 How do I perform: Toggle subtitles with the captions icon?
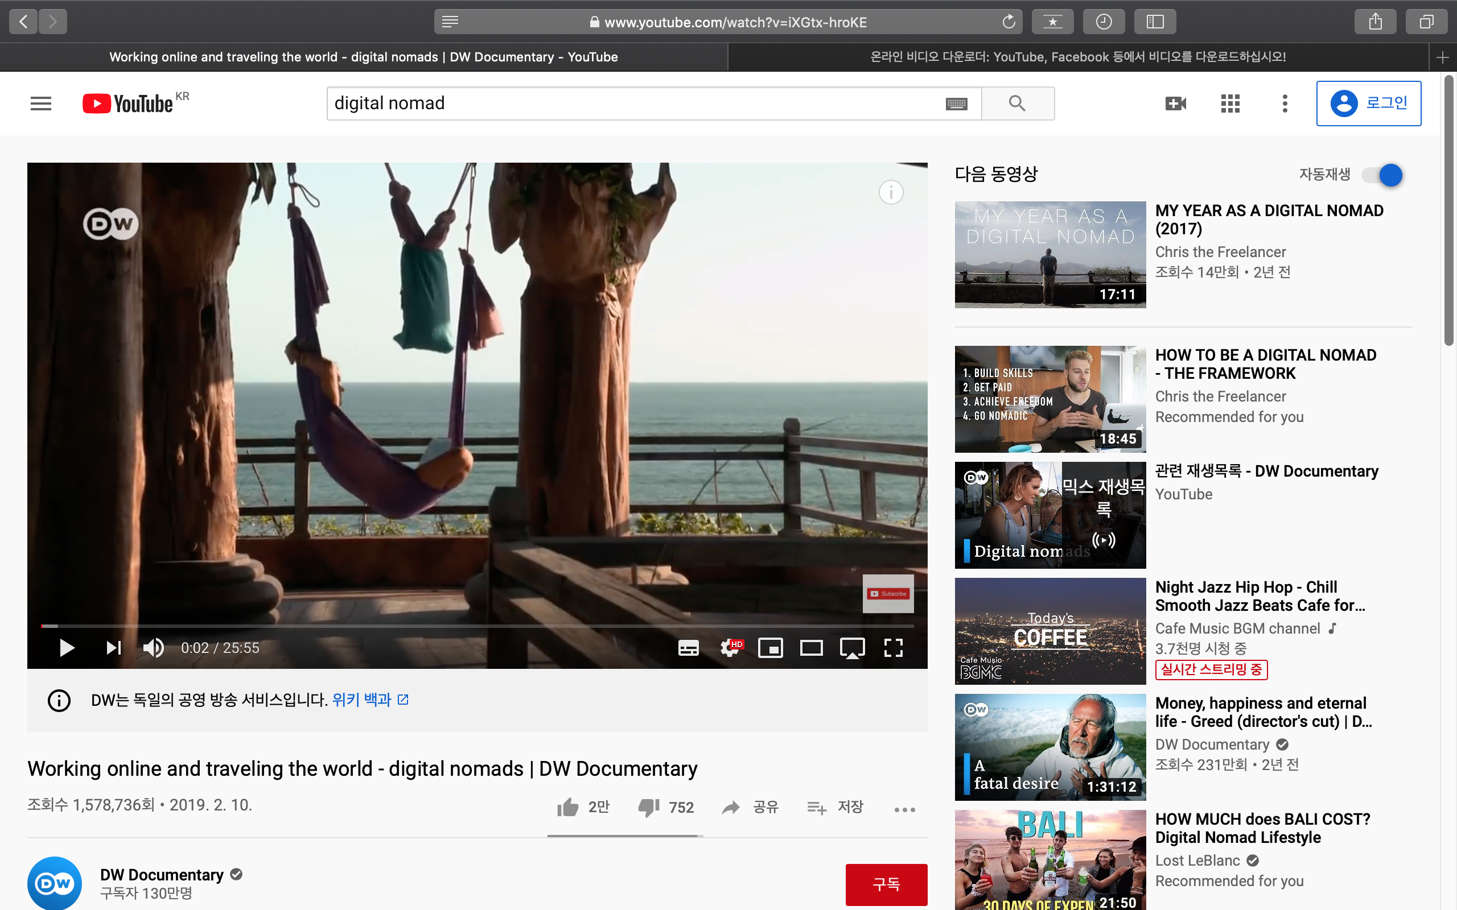pyautogui.click(x=688, y=648)
